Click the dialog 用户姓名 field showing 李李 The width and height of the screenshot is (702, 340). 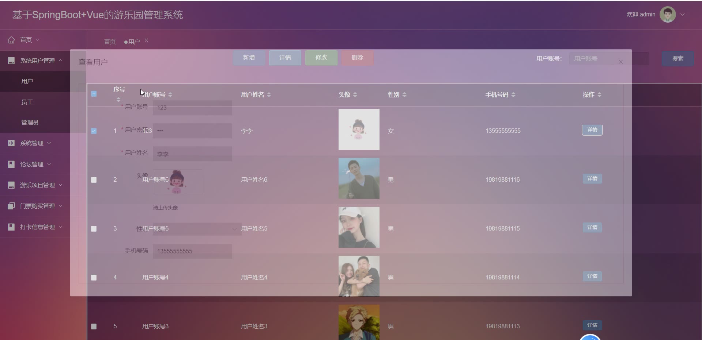pyautogui.click(x=192, y=154)
